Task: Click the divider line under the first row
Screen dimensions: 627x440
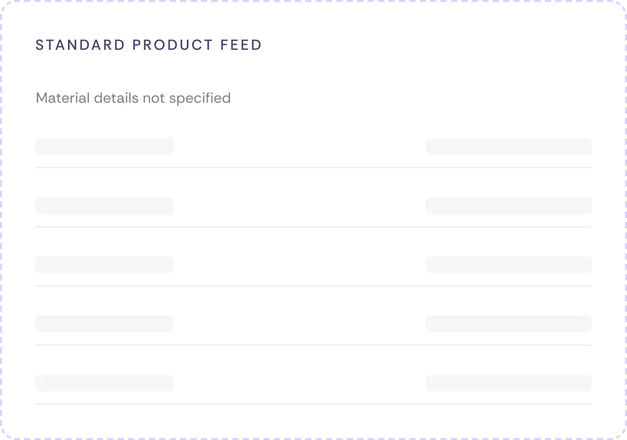Action: 313,168
